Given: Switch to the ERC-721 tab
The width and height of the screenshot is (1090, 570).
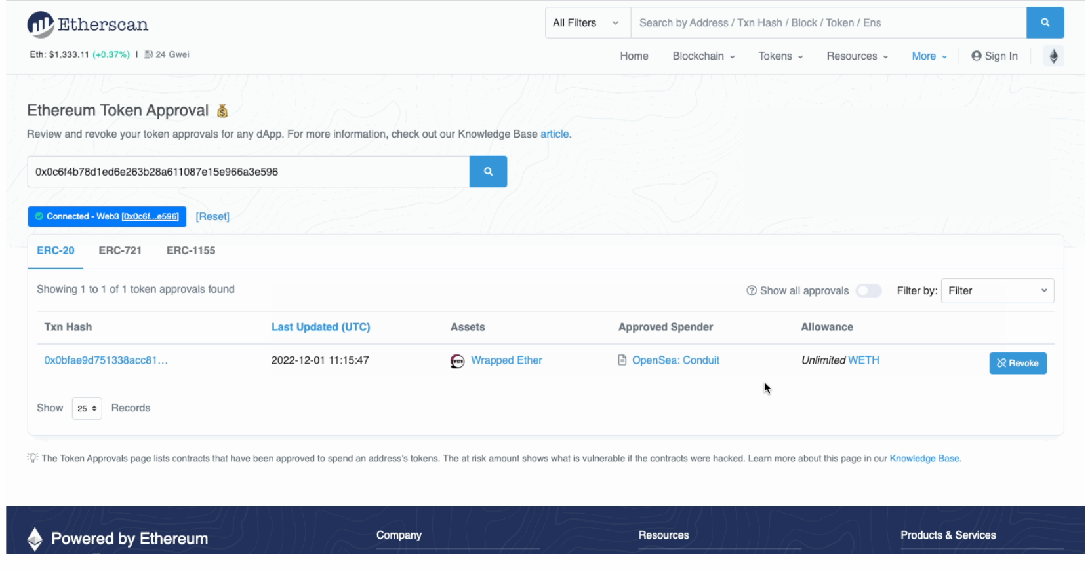Looking at the screenshot, I should [x=120, y=251].
